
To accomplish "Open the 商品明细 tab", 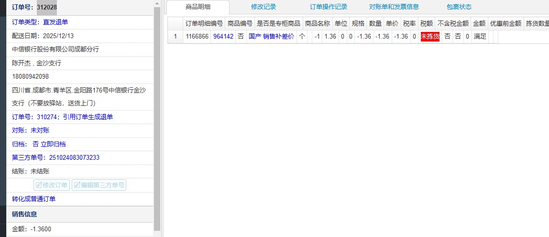I will tap(198, 7).
